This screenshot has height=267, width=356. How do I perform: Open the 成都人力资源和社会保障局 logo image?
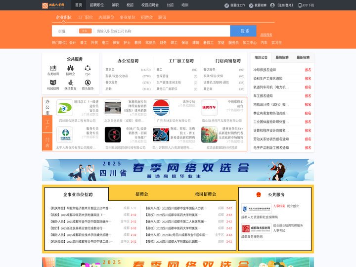256,209
